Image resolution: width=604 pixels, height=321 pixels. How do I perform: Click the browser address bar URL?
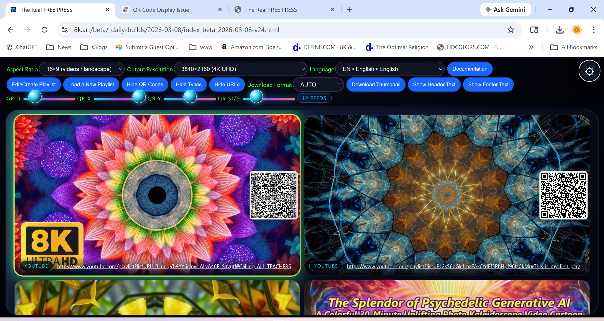pos(176,30)
